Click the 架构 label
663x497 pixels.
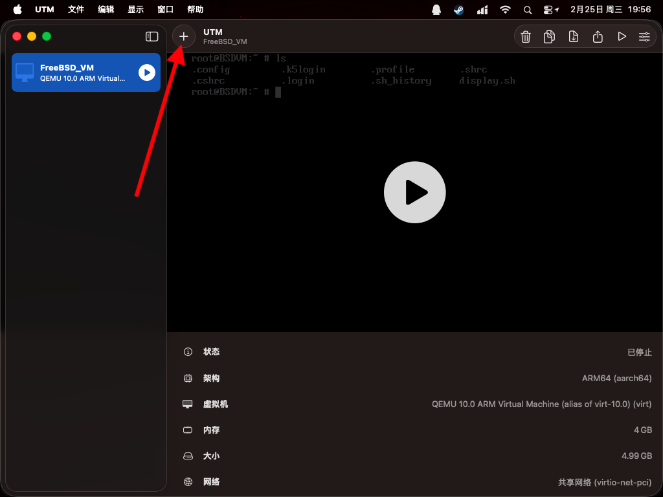tap(211, 378)
